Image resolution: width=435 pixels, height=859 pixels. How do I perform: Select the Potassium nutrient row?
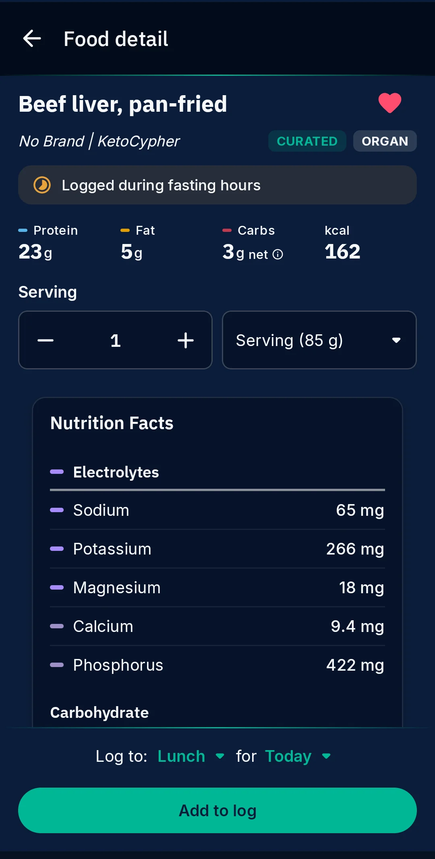click(x=217, y=549)
